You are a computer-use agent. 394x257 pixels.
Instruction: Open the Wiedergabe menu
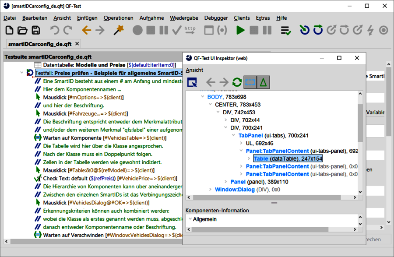click(184, 18)
